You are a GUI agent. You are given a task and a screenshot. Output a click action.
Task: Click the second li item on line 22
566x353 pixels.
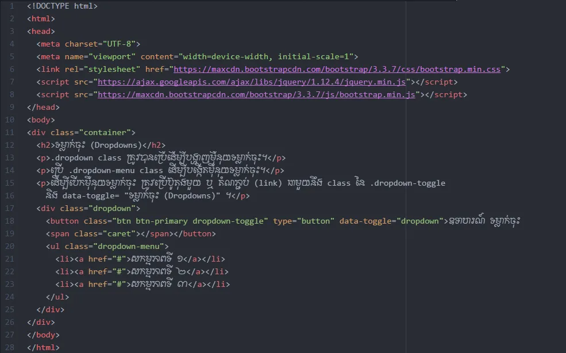(142, 271)
